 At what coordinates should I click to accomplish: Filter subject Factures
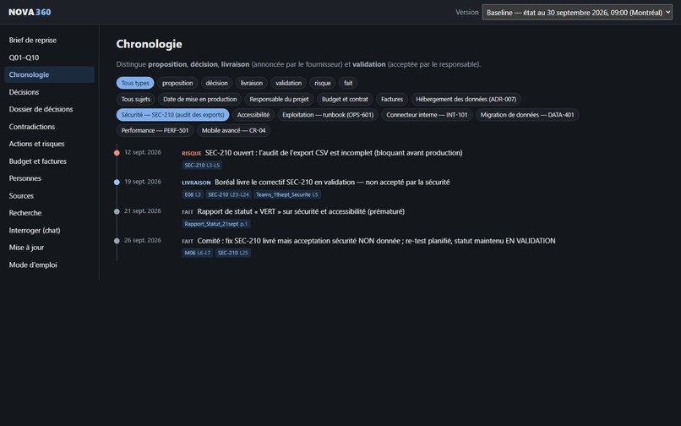(392, 99)
